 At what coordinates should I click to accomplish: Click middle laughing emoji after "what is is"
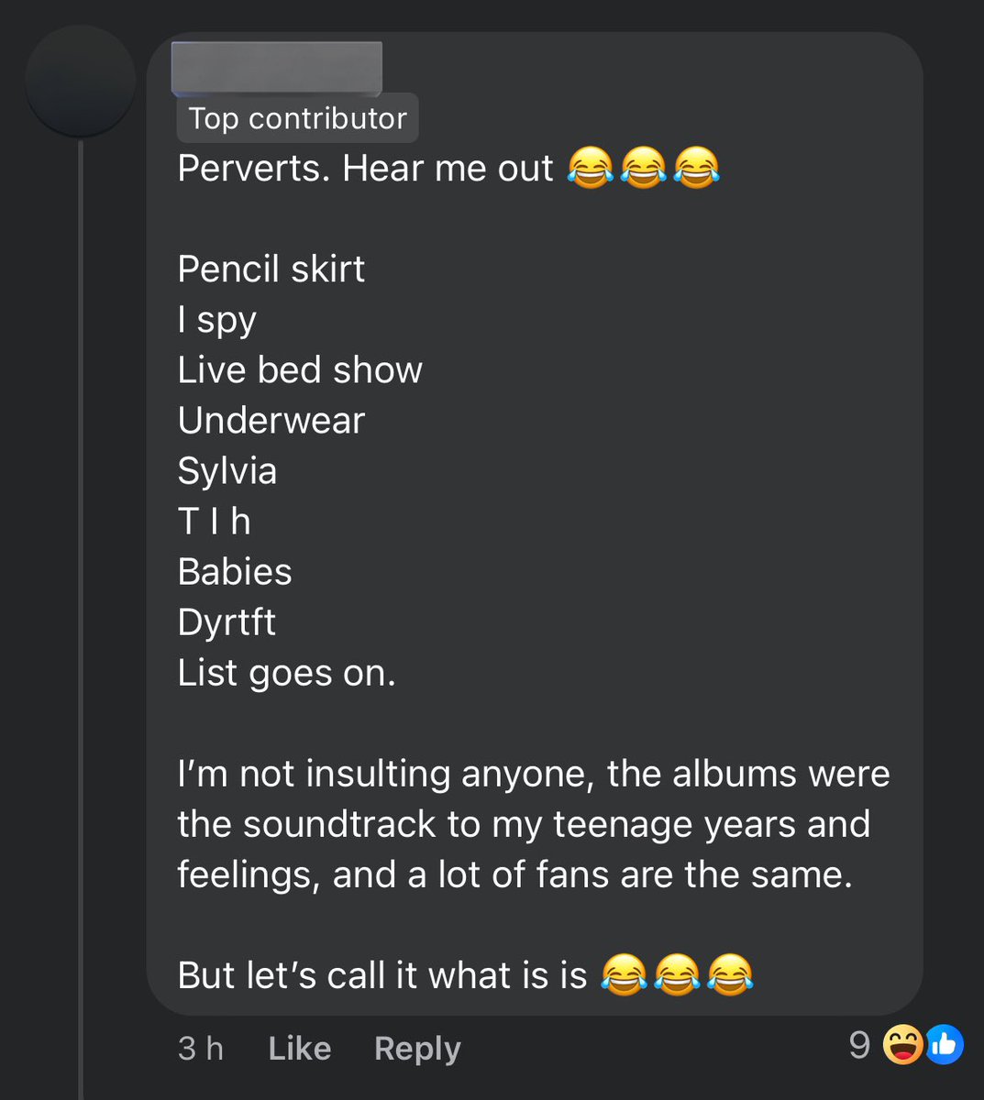(x=678, y=974)
